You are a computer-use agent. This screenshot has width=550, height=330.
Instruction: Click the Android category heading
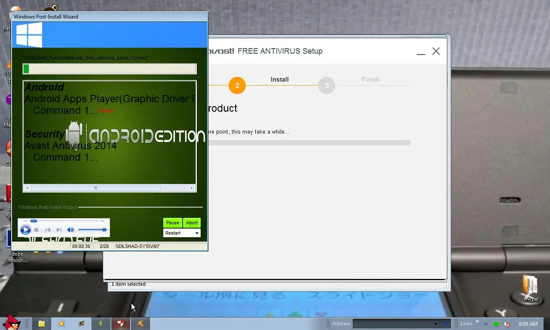tap(44, 87)
